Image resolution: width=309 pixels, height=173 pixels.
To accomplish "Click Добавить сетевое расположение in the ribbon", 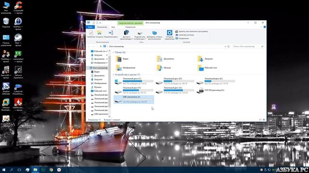I will 154,35.
